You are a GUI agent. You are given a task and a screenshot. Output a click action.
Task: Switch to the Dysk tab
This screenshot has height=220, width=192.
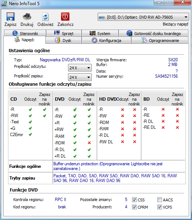tap(63, 40)
